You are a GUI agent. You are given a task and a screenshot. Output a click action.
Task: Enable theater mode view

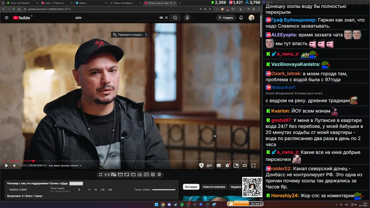click(245, 166)
